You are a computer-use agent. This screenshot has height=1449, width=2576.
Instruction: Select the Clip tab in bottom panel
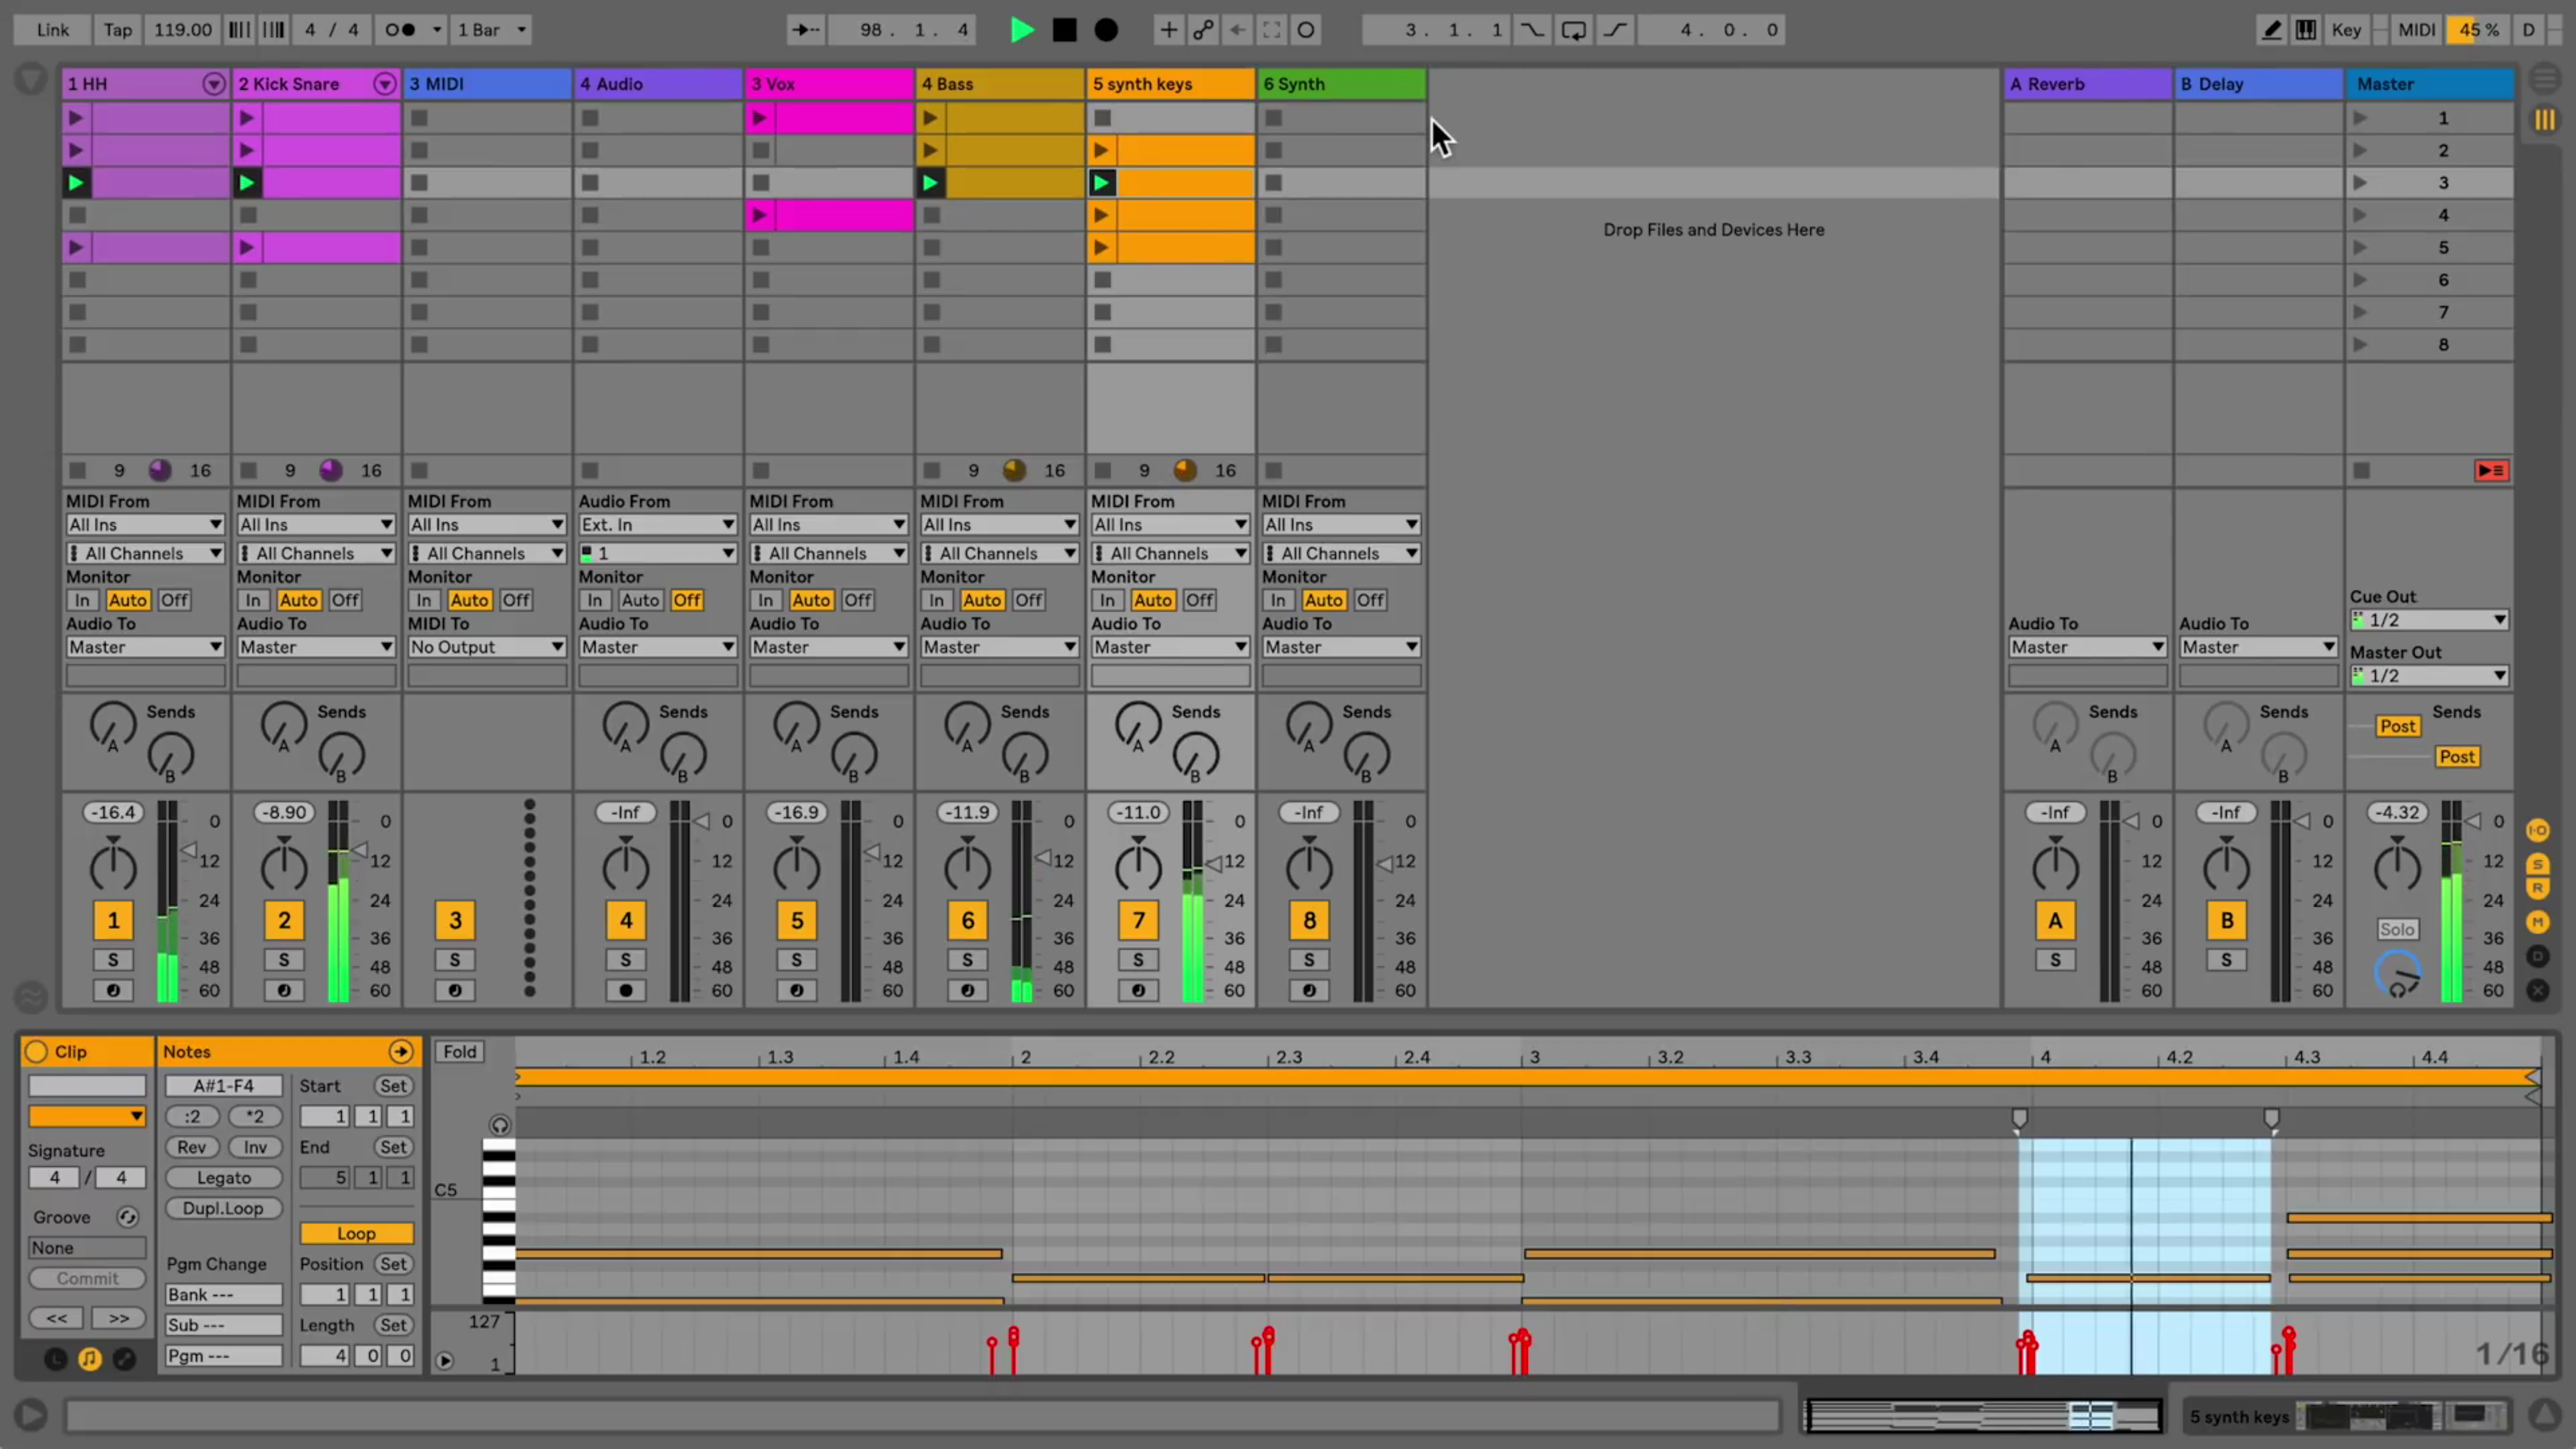click(71, 1051)
